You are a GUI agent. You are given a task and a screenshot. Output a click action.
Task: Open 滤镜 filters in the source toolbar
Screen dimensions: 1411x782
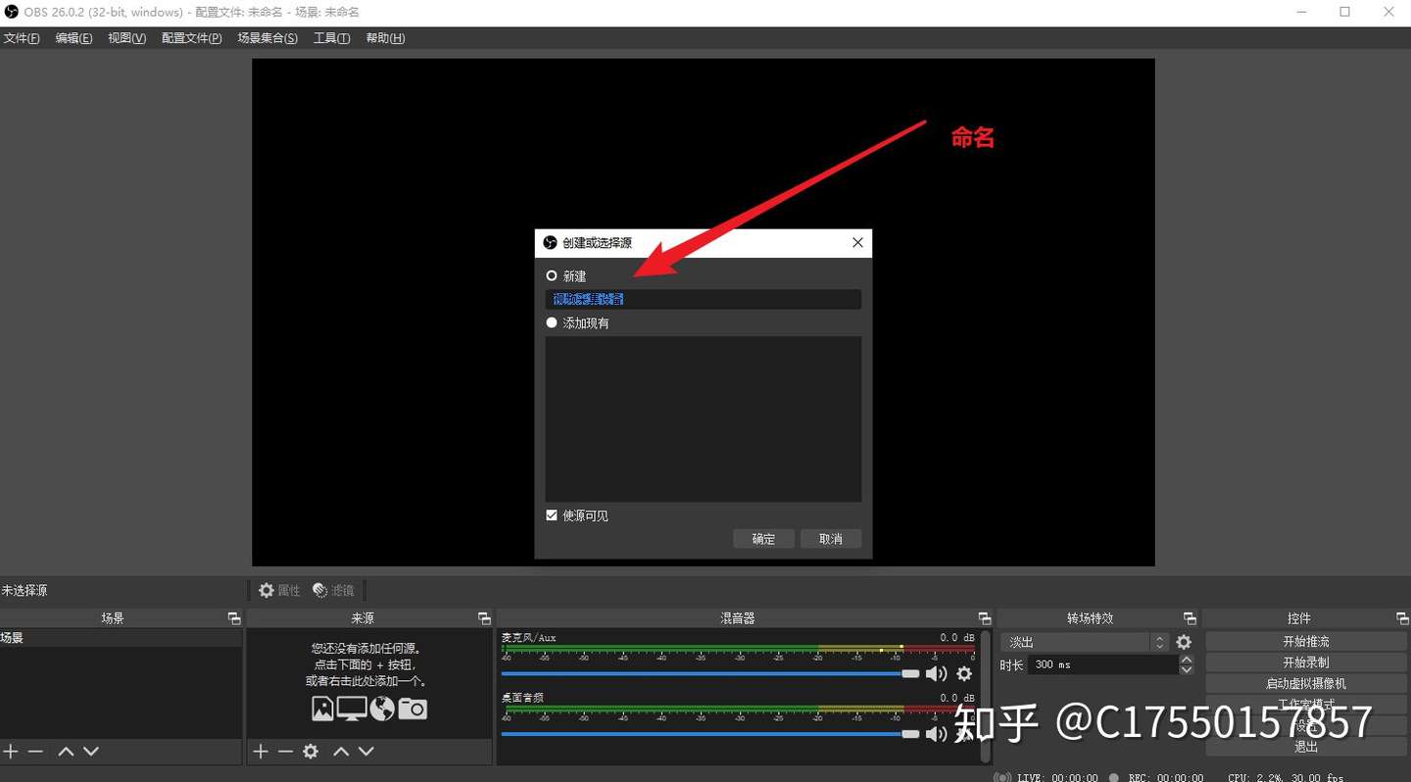pyautogui.click(x=333, y=590)
